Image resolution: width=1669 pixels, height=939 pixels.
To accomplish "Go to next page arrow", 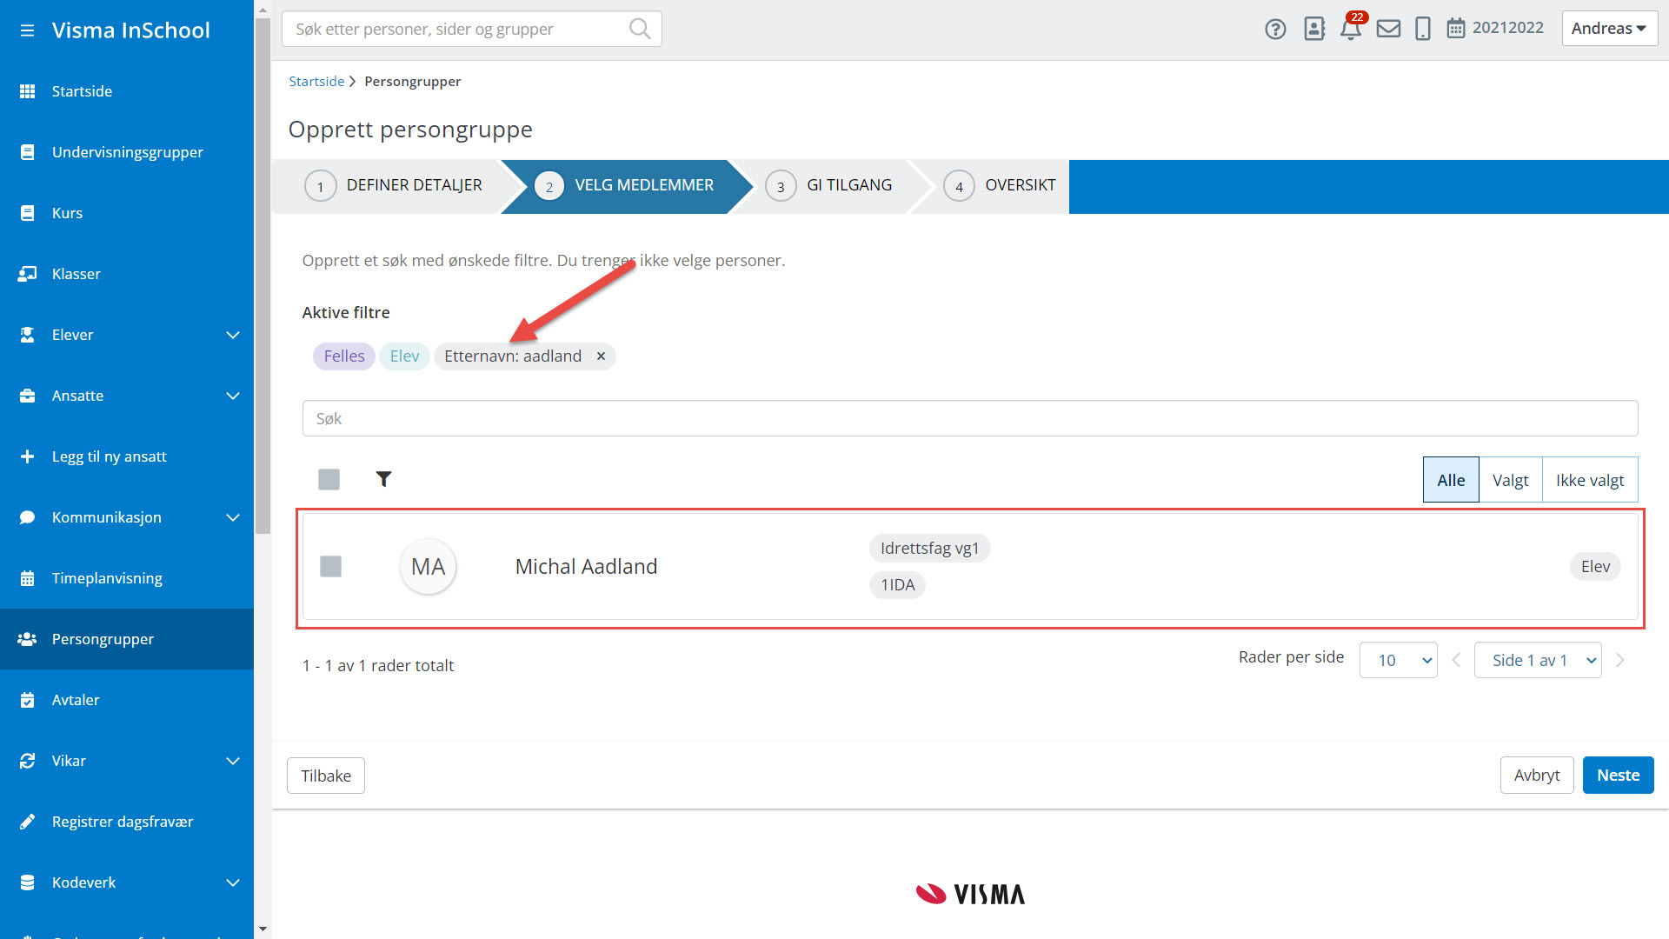I will [x=1620, y=661].
